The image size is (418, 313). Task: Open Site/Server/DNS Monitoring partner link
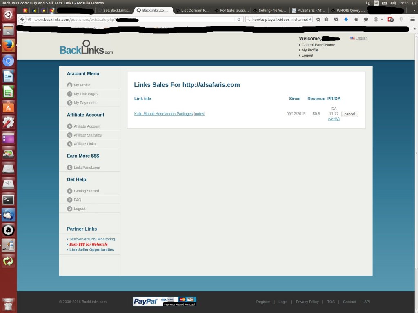click(92, 239)
